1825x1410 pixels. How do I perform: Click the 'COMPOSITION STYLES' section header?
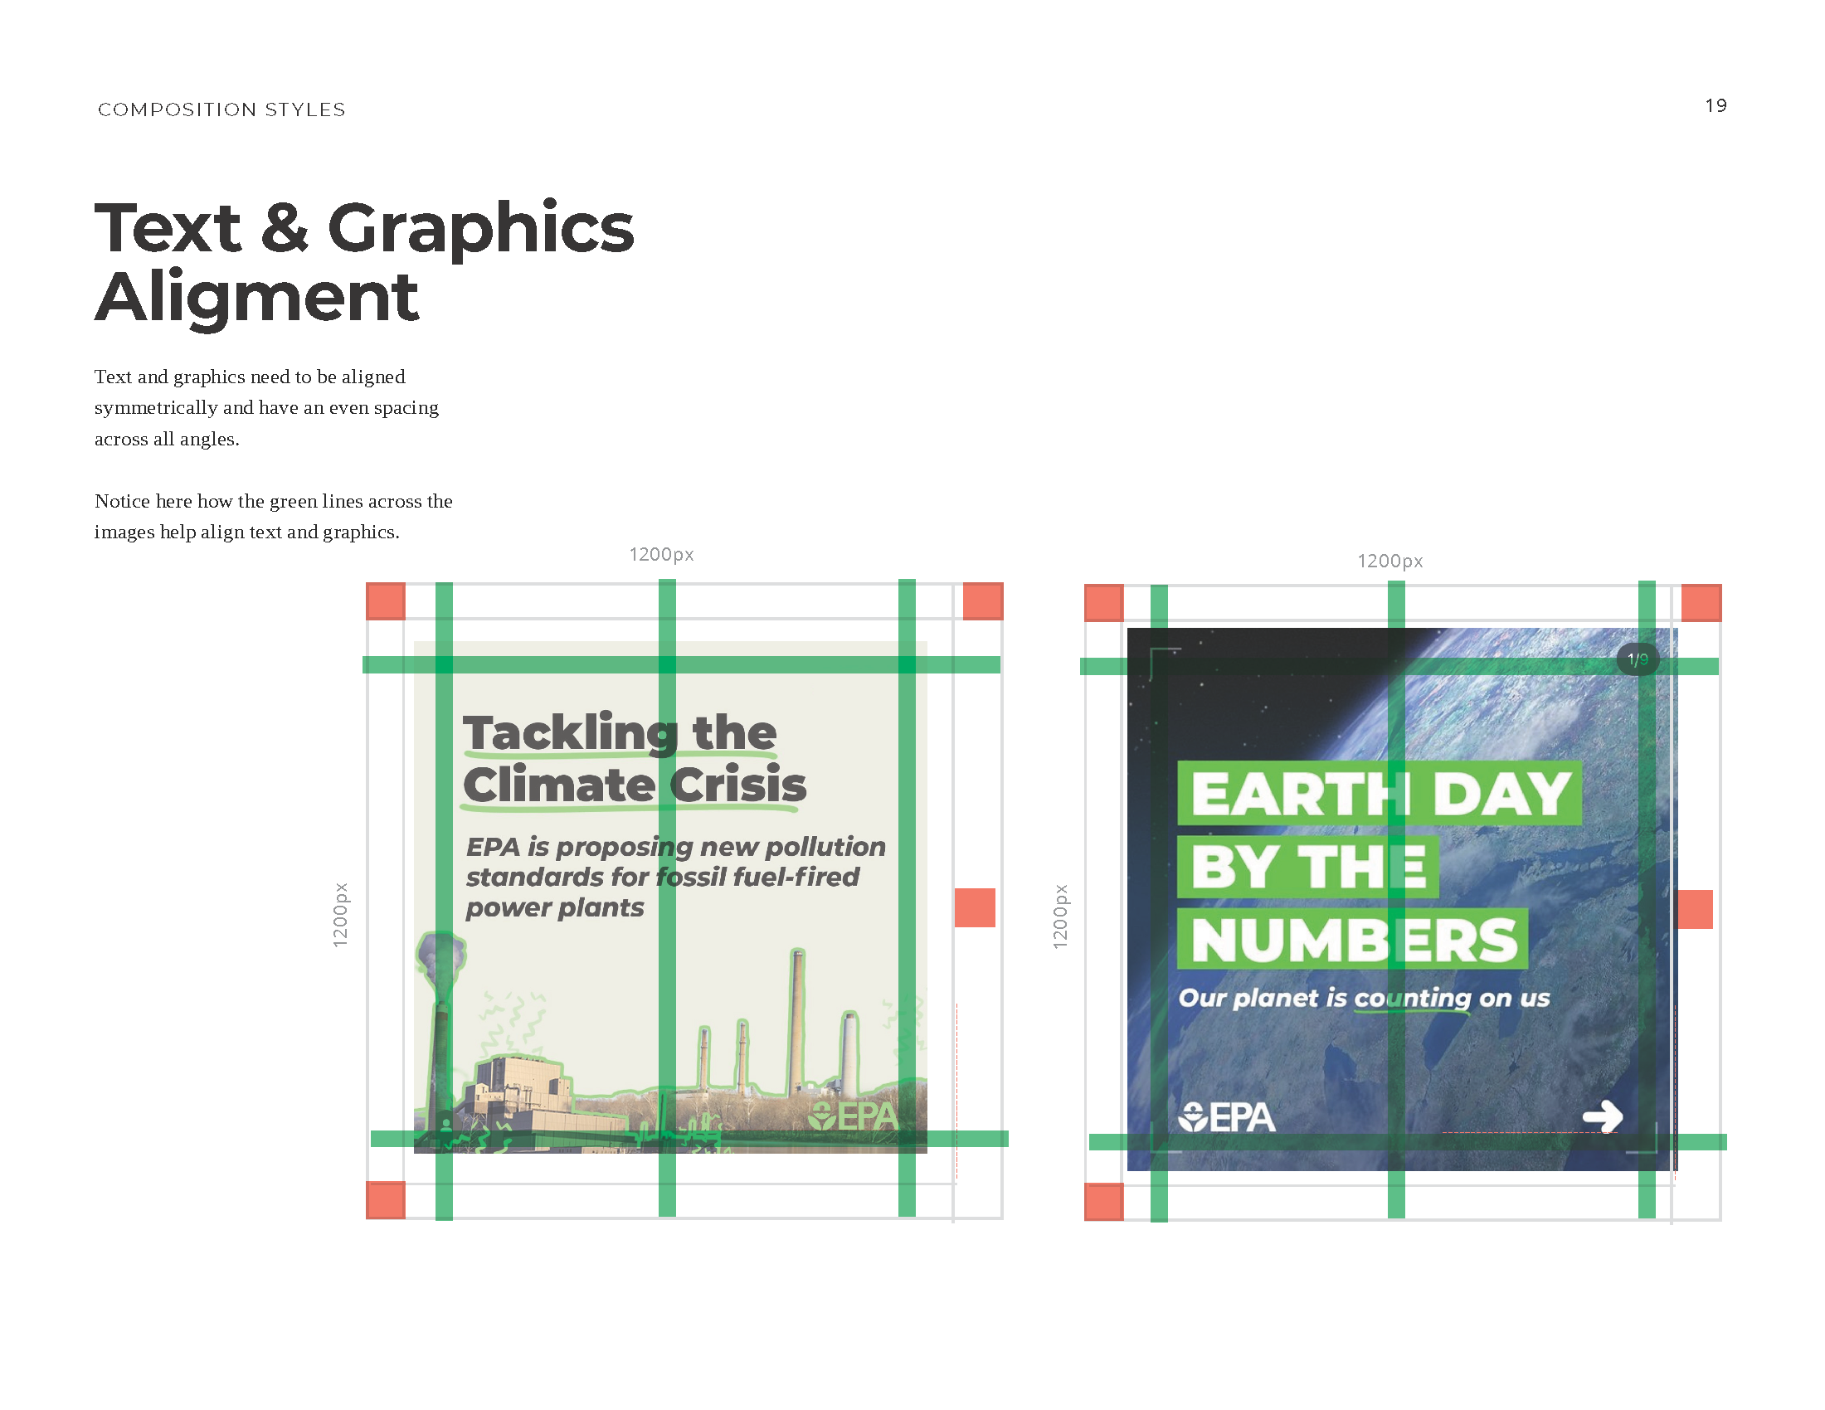221,109
